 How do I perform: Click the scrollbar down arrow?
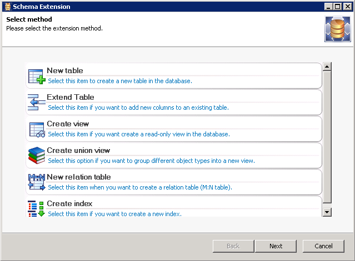(327, 212)
